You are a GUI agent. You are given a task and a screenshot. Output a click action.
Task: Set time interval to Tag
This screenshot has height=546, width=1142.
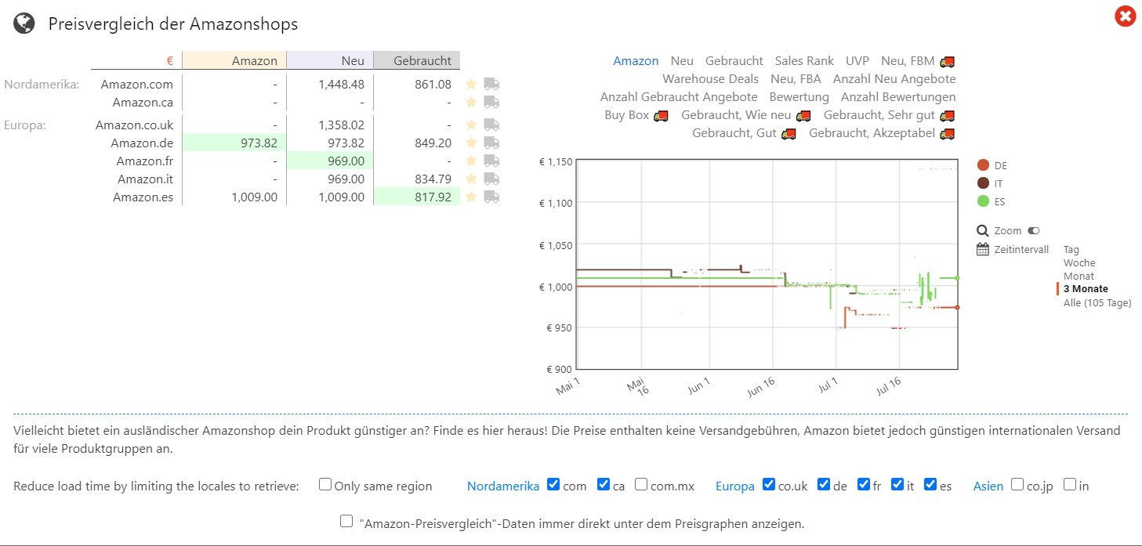[x=1071, y=250]
